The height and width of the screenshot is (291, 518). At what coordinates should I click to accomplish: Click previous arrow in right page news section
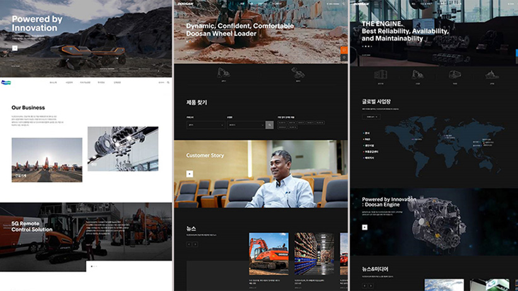[x=365, y=286]
